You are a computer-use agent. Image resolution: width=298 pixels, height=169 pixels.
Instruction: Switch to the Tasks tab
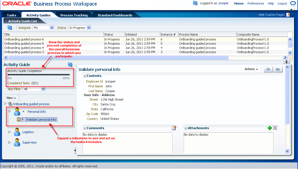[12, 15]
